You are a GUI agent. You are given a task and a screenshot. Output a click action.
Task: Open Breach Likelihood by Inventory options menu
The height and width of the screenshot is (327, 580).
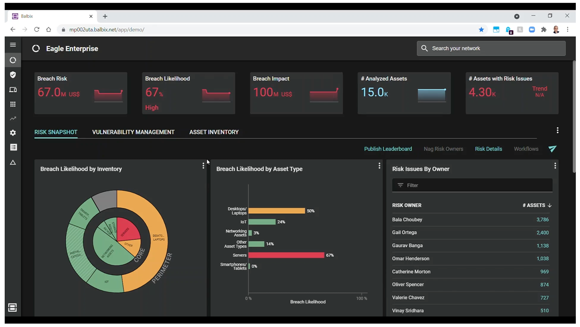203,166
